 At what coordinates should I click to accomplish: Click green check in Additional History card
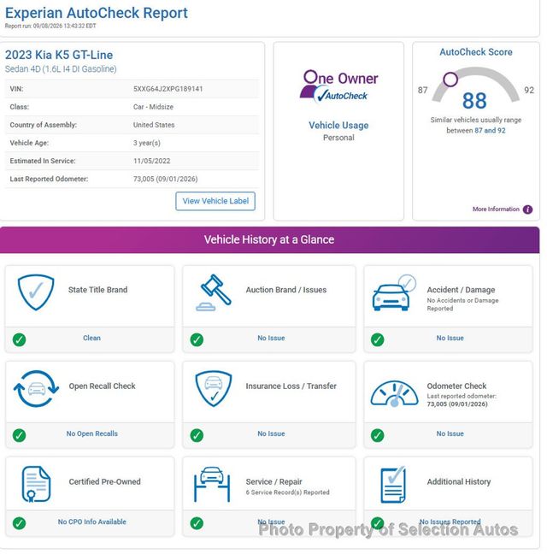[x=378, y=523]
